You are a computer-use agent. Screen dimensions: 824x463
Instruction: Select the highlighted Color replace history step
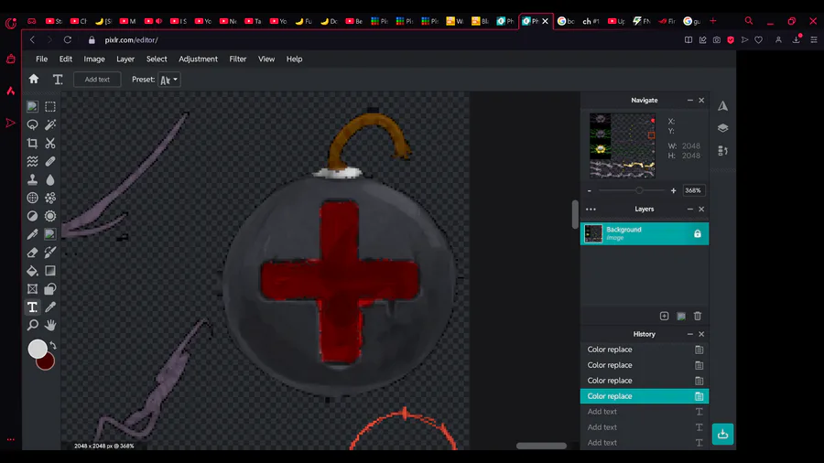point(645,396)
